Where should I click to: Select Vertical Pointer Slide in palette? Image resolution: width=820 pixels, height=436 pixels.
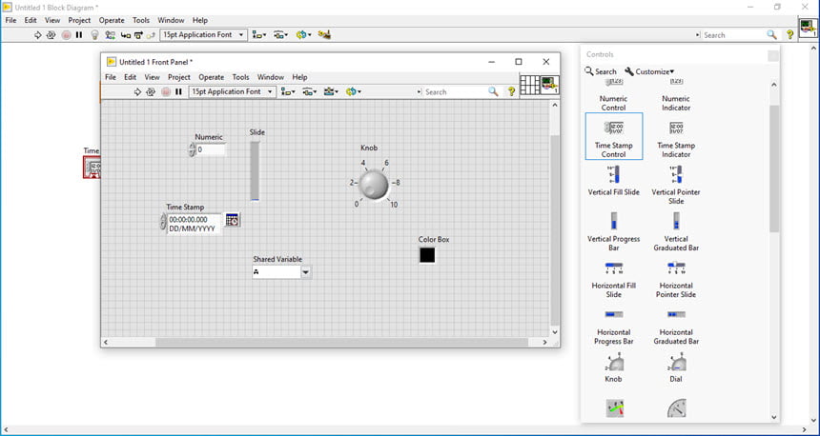(676, 185)
